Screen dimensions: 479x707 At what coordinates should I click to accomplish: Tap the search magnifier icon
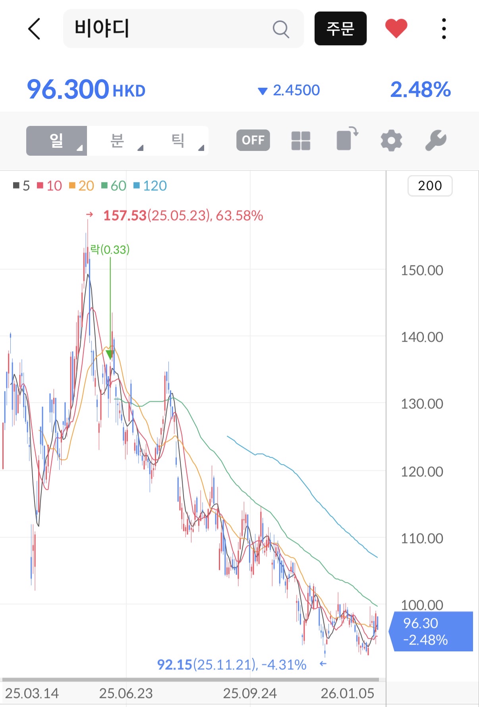(281, 29)
